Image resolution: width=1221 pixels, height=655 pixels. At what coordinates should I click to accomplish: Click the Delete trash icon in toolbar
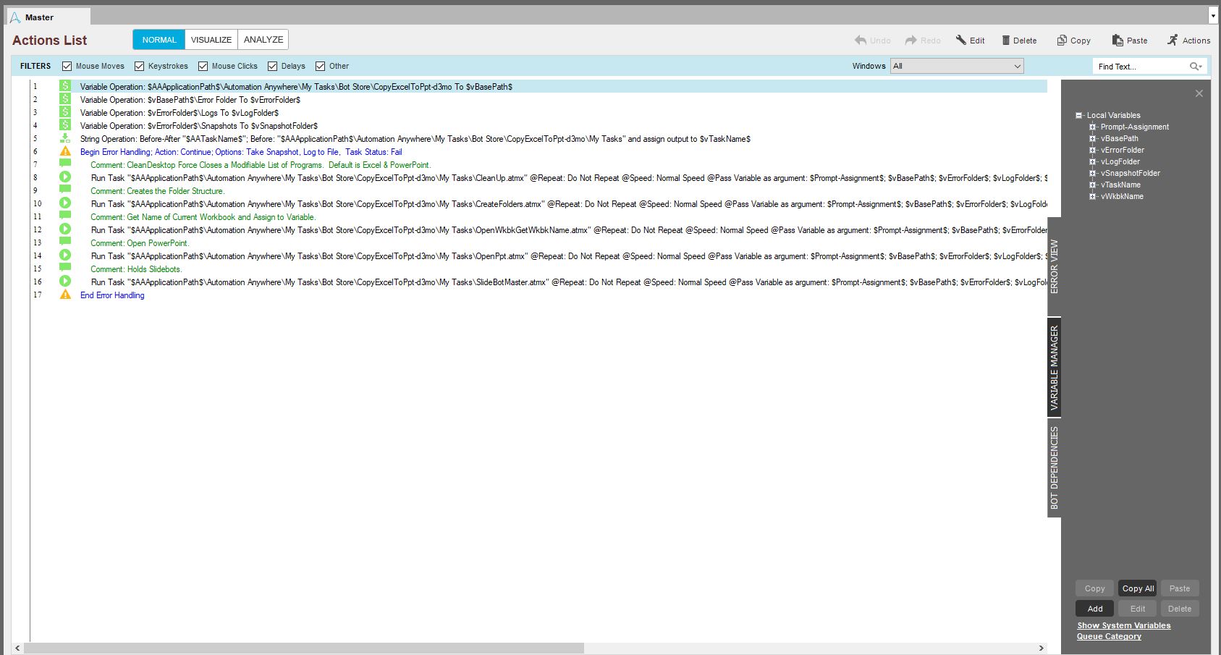point(1006,41)
